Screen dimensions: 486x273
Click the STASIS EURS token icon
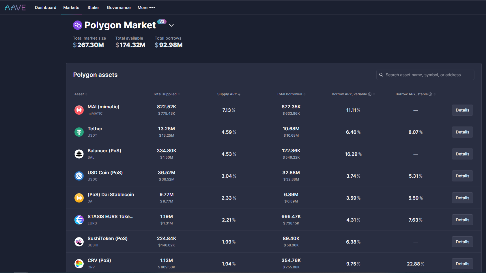coord(79,220)
